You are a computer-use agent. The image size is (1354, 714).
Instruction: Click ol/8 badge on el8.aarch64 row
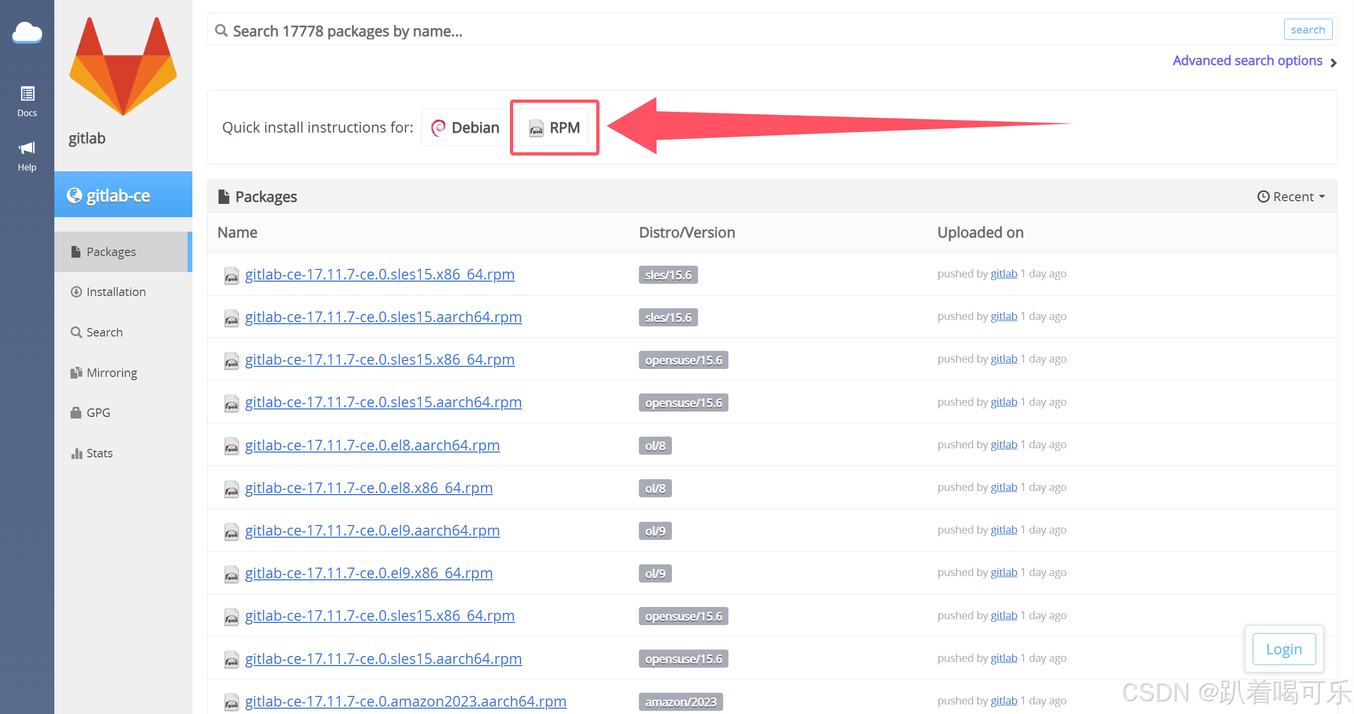(x=655, y=446)
